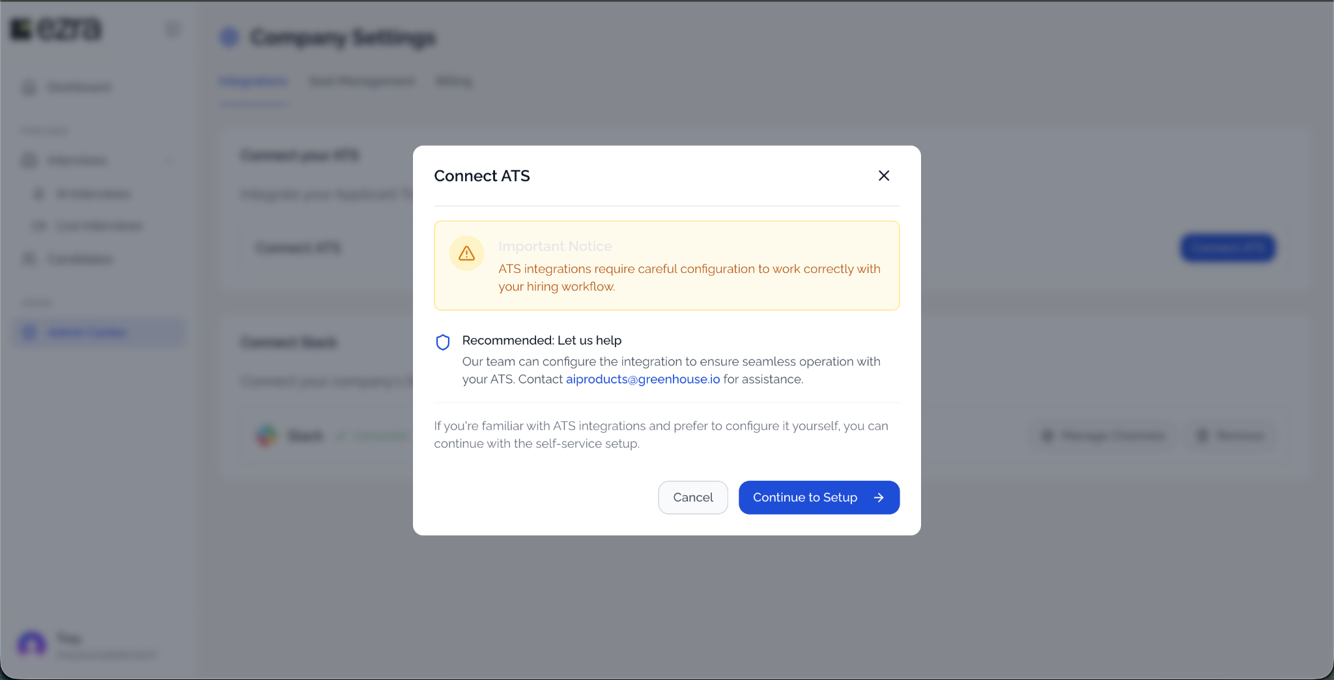The width and height of the screenshot is (1334, 680).
Task: Open the user avatar at bottom left
Action: point(32,644)
